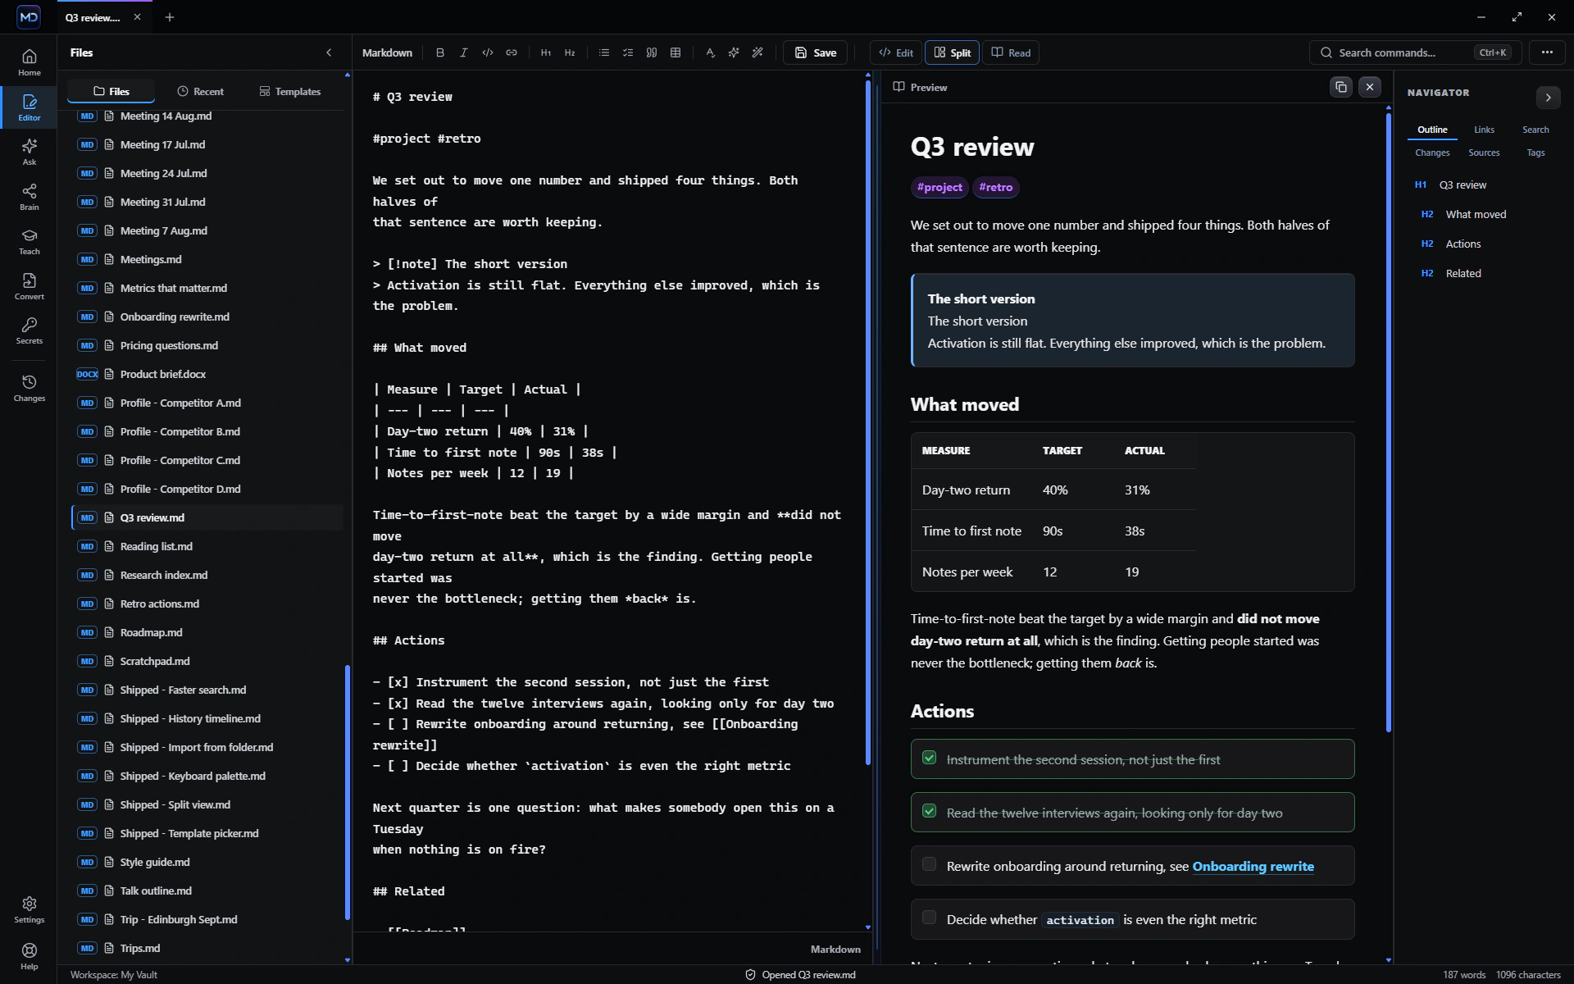This screenshot has height=984, width=1574.
Task: Switch to the Templates tab
Action: pyautogui.click(x=289, y=92)
